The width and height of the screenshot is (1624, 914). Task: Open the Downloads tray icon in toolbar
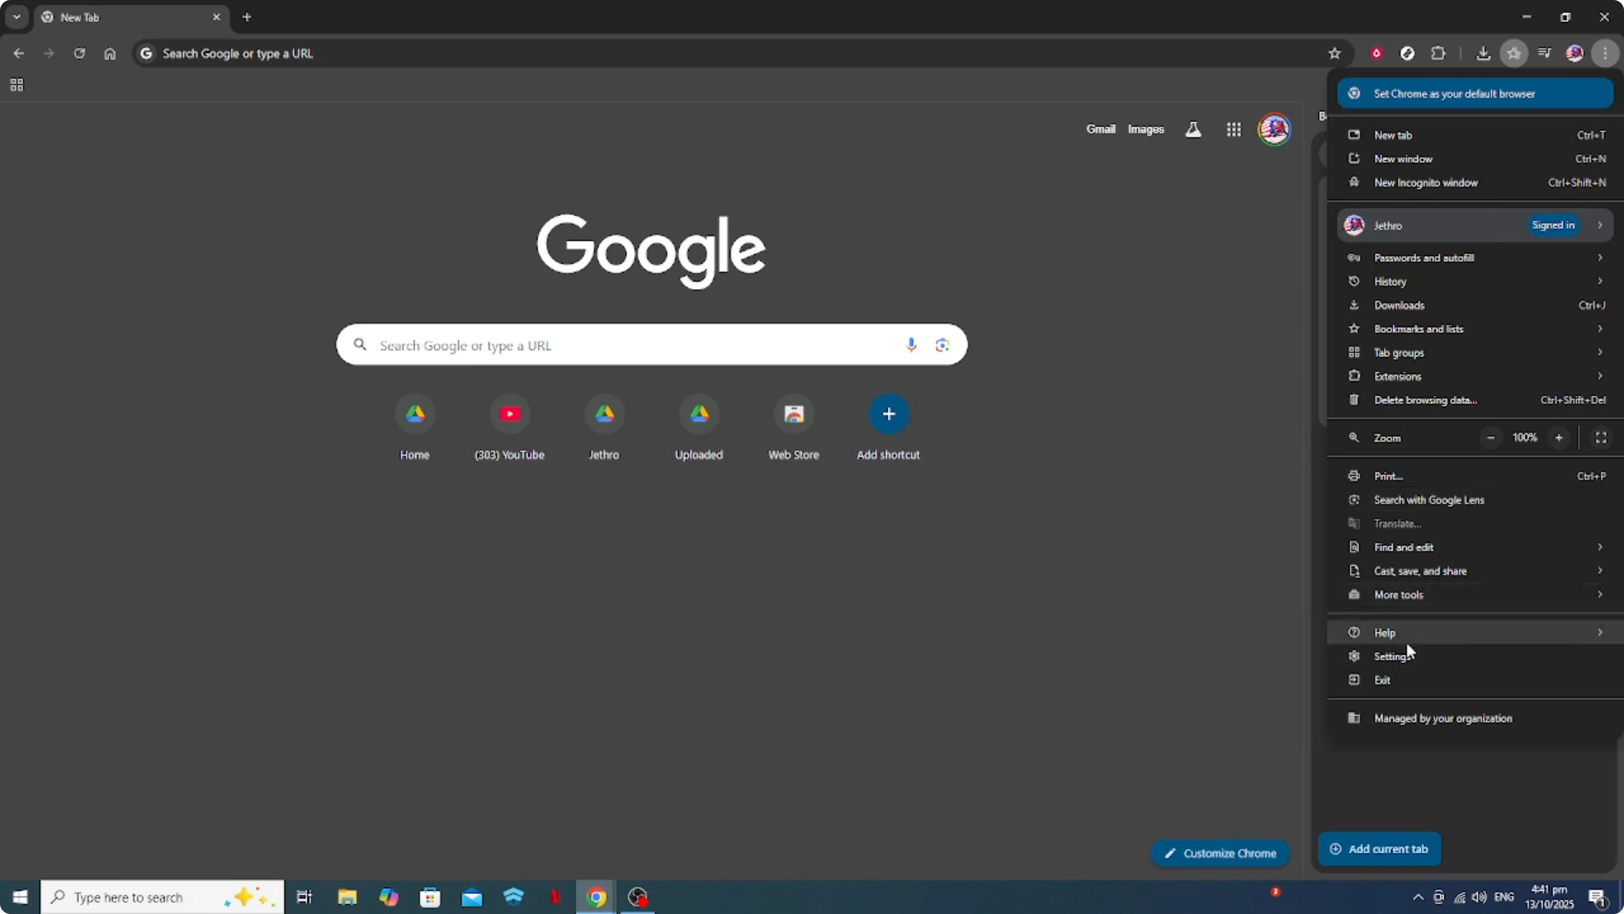coord(1483,53)
